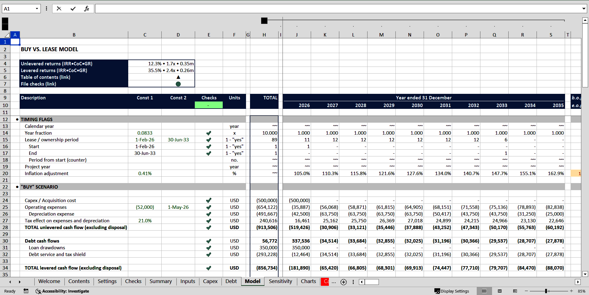
Task: Click vertical scrollbar up arrow
Action: click(585, 21)
